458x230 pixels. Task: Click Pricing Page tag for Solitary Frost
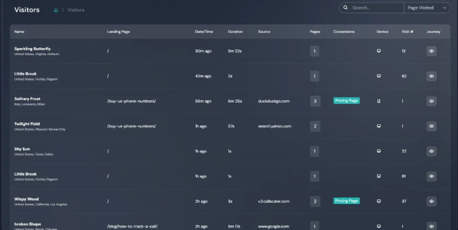[346, 101]
